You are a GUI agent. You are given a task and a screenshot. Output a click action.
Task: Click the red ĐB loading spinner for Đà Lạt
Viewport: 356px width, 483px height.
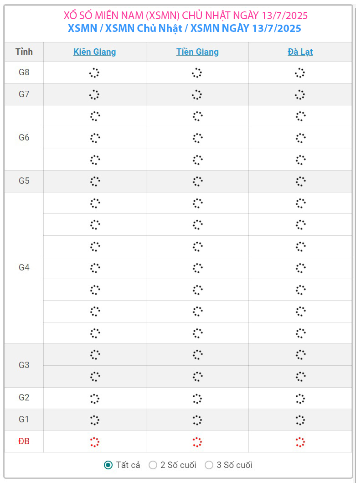(300, 441)
